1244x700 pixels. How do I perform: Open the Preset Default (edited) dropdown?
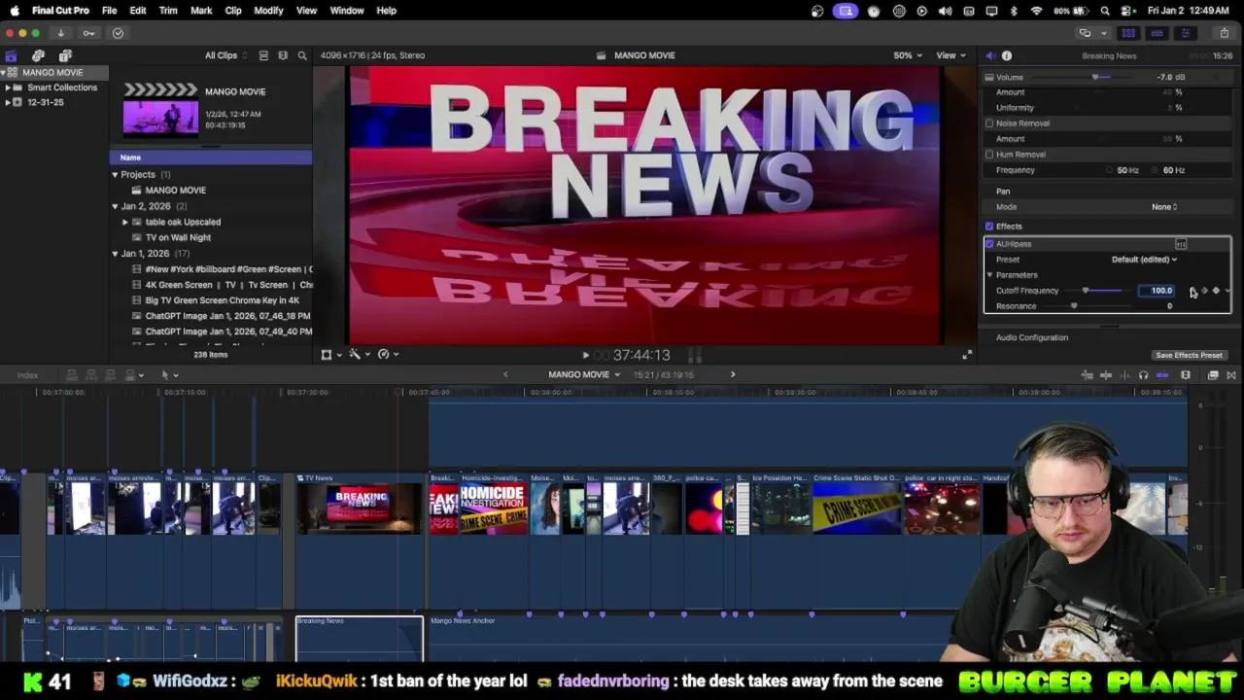click(x=1144, y=260)
